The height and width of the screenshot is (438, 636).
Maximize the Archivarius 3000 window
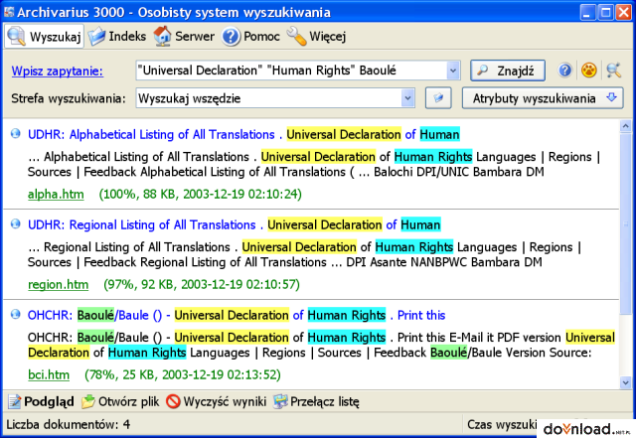click(605, 13)
